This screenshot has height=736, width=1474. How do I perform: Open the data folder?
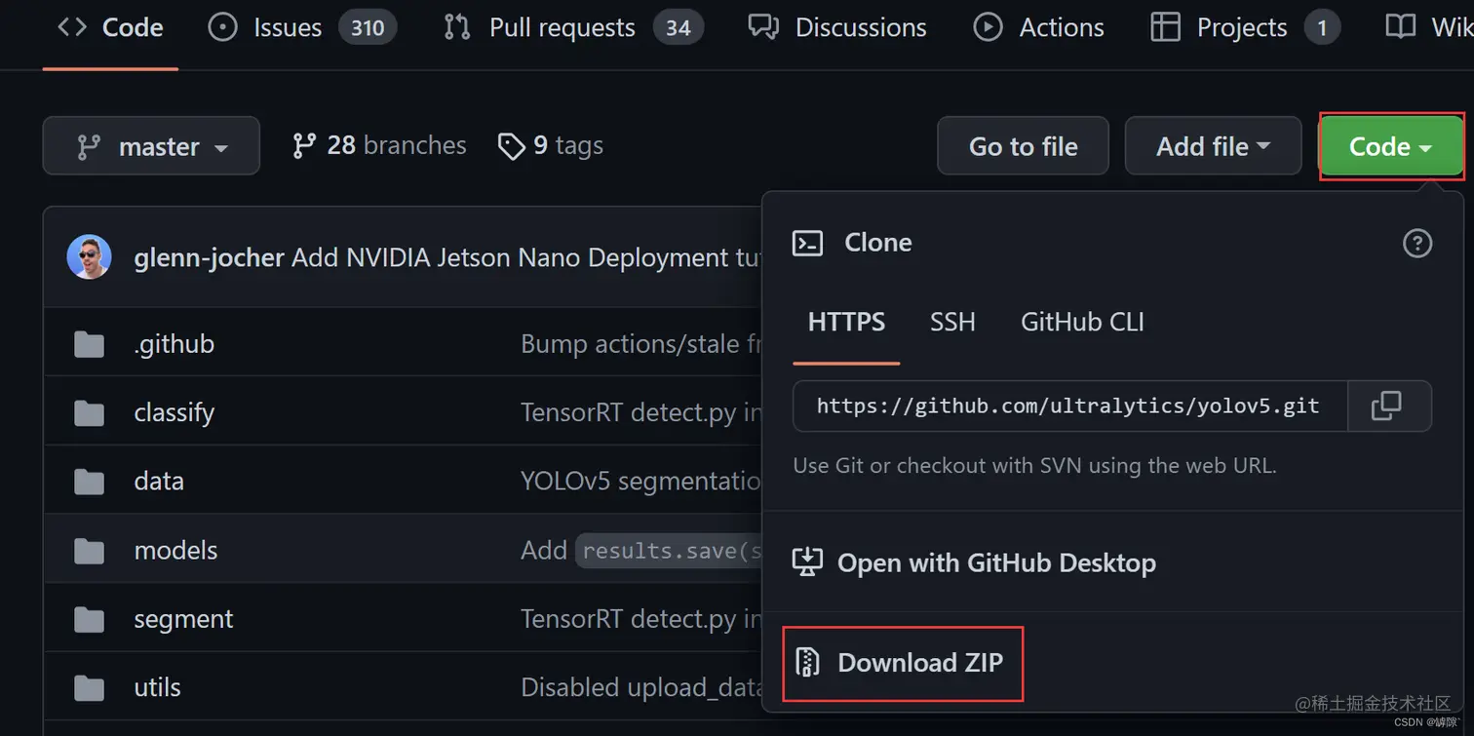(x=159, y=482)
